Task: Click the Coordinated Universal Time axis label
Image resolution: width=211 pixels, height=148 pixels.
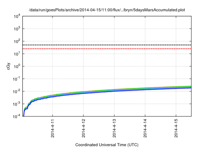Action: point(107,145)
